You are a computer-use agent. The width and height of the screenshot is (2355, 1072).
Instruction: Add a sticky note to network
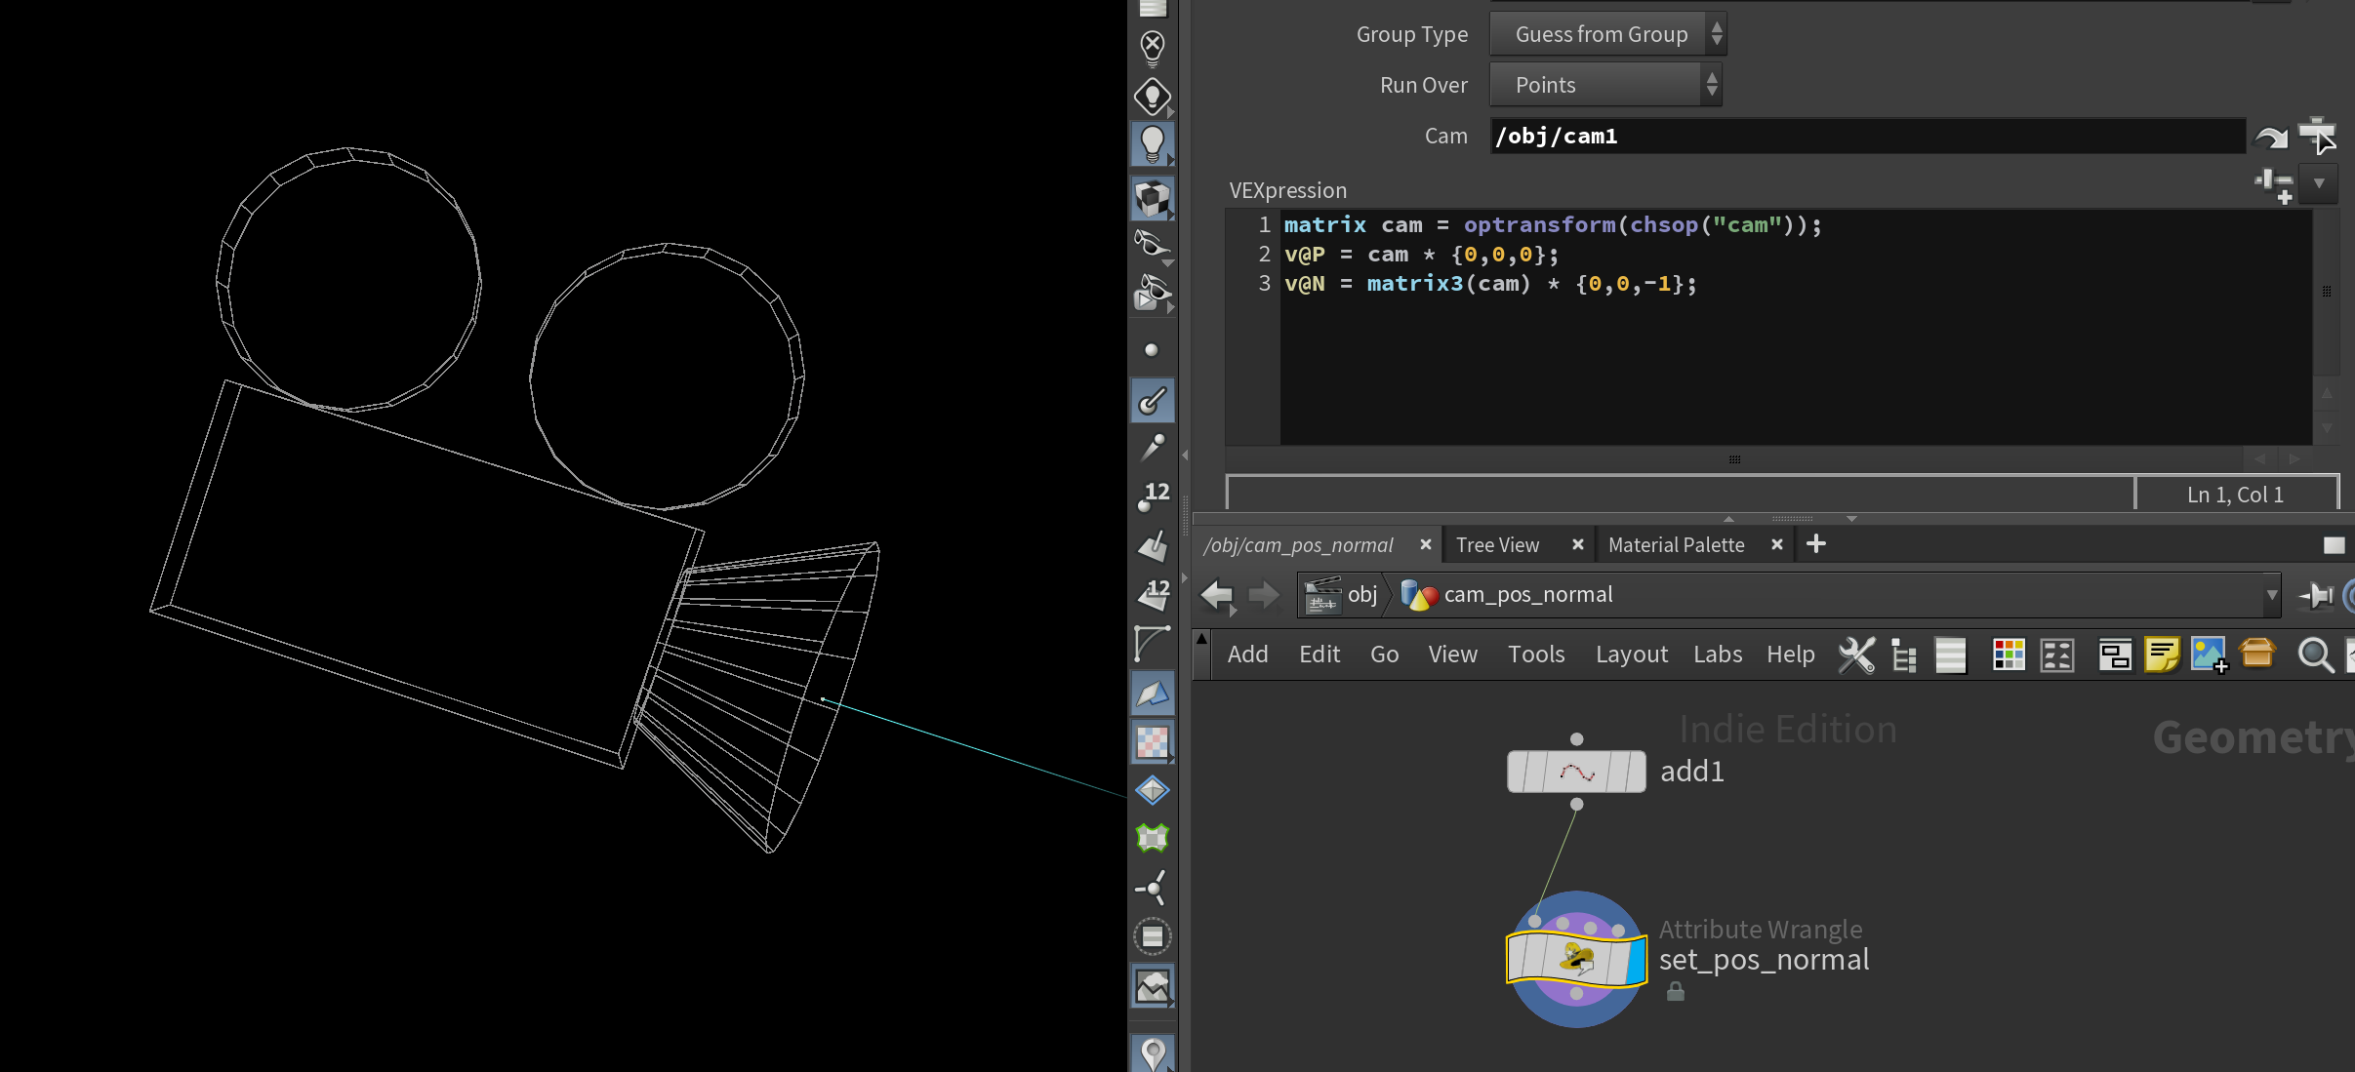click(x=2162, y=655)
